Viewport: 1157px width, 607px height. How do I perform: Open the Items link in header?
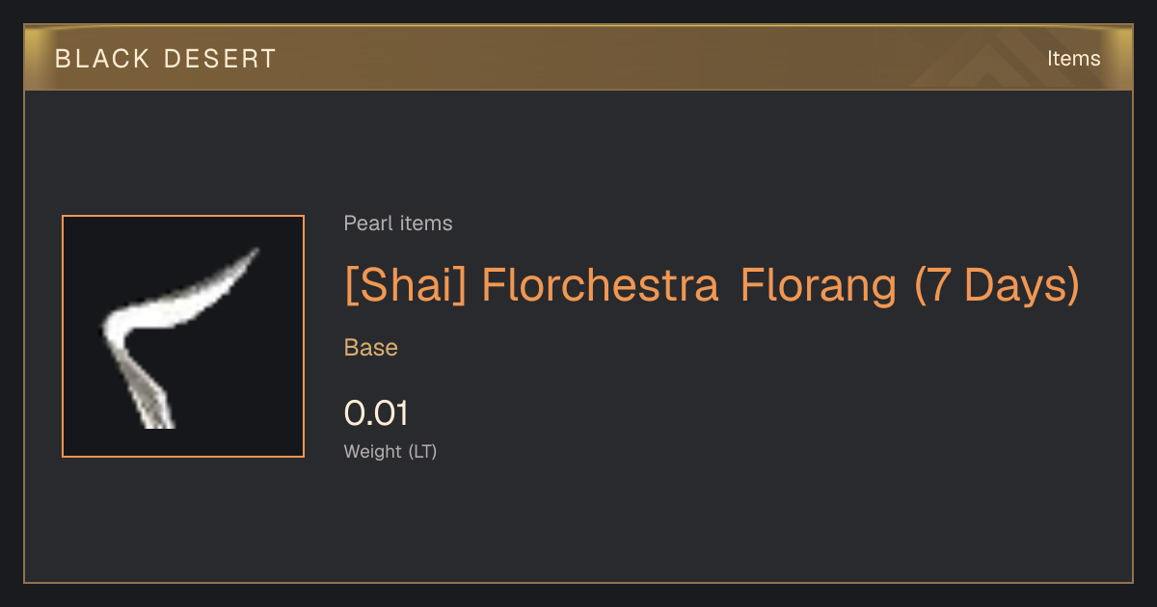(x=1073, y=58)
